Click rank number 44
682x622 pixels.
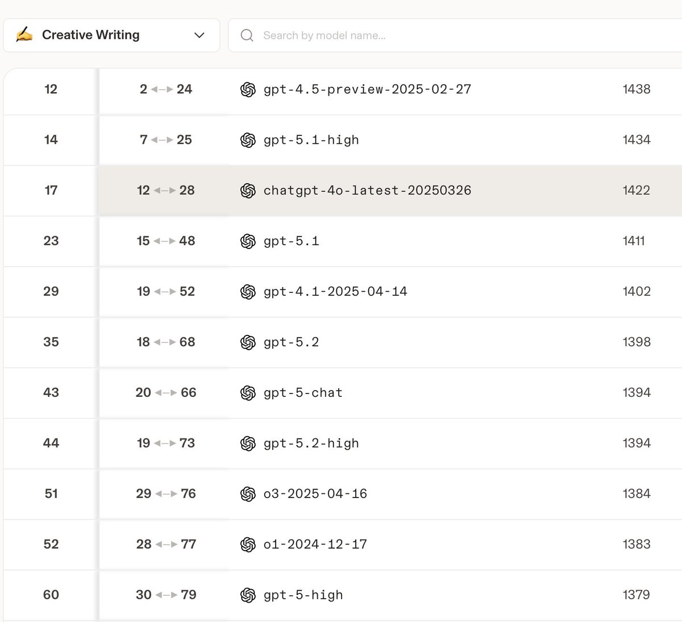[51, 443]
